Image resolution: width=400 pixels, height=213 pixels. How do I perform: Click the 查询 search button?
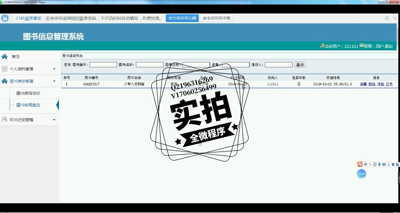tap(300, 65)
